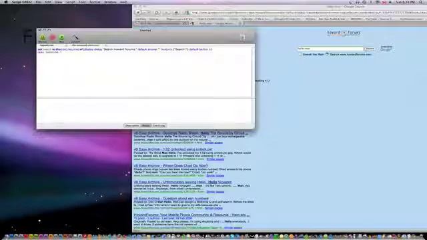The image size is (427, 240).
Task: Open result Unfortunately leaving Helio, Hello Voyager
Action: click(x=183, y=182)
